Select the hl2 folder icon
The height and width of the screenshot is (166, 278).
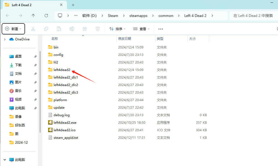pyautogui.click(x=50, y=62)
